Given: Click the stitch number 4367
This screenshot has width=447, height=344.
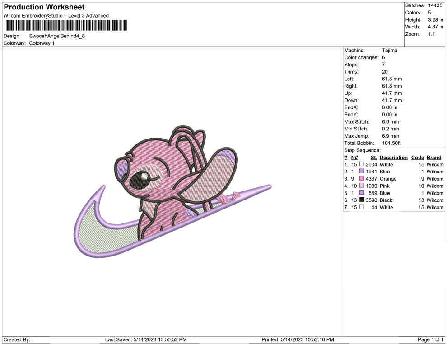Looking at the screenshot, I should (x=372, y=179).
